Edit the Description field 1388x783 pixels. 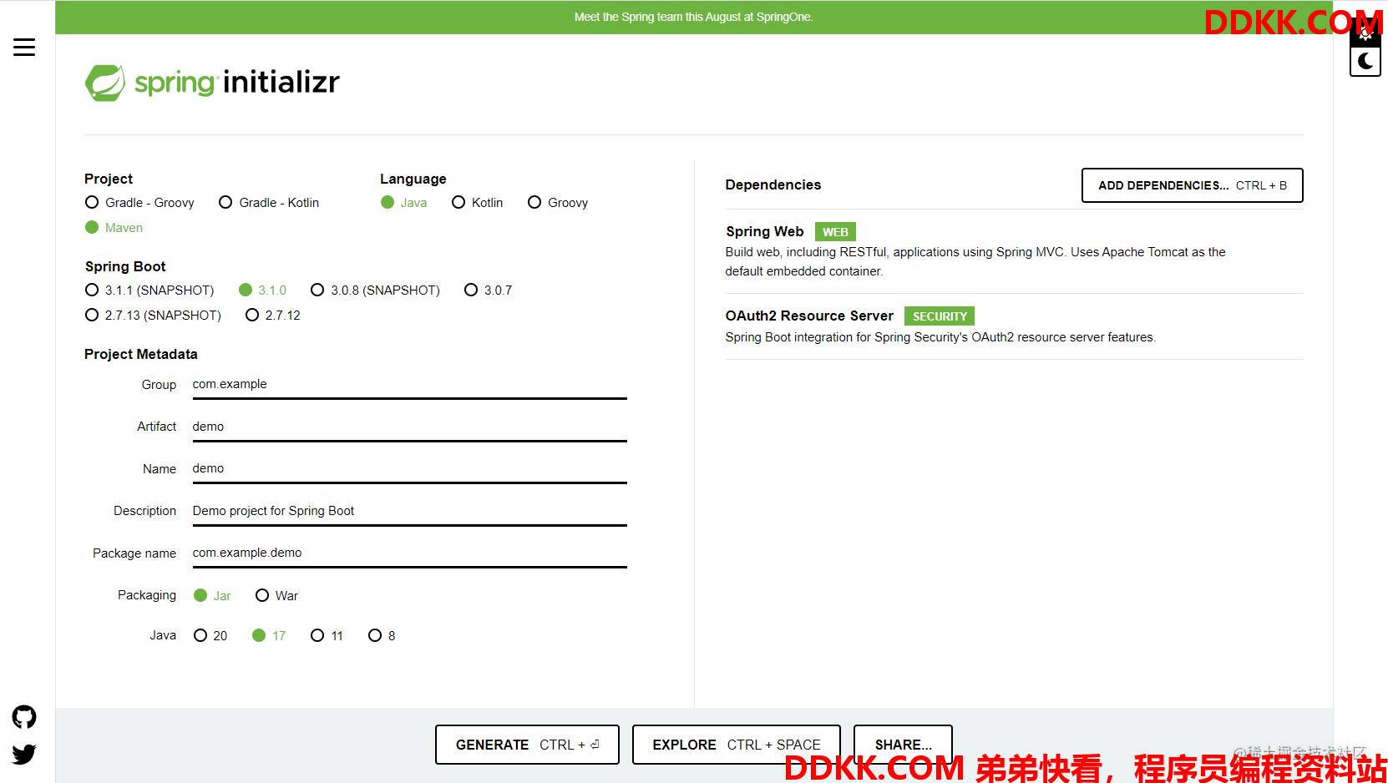coord(409,511)
